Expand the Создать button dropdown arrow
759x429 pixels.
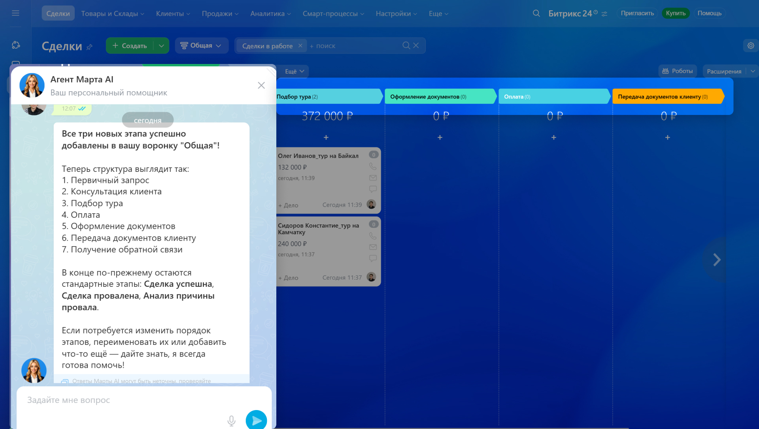(161, 45)
